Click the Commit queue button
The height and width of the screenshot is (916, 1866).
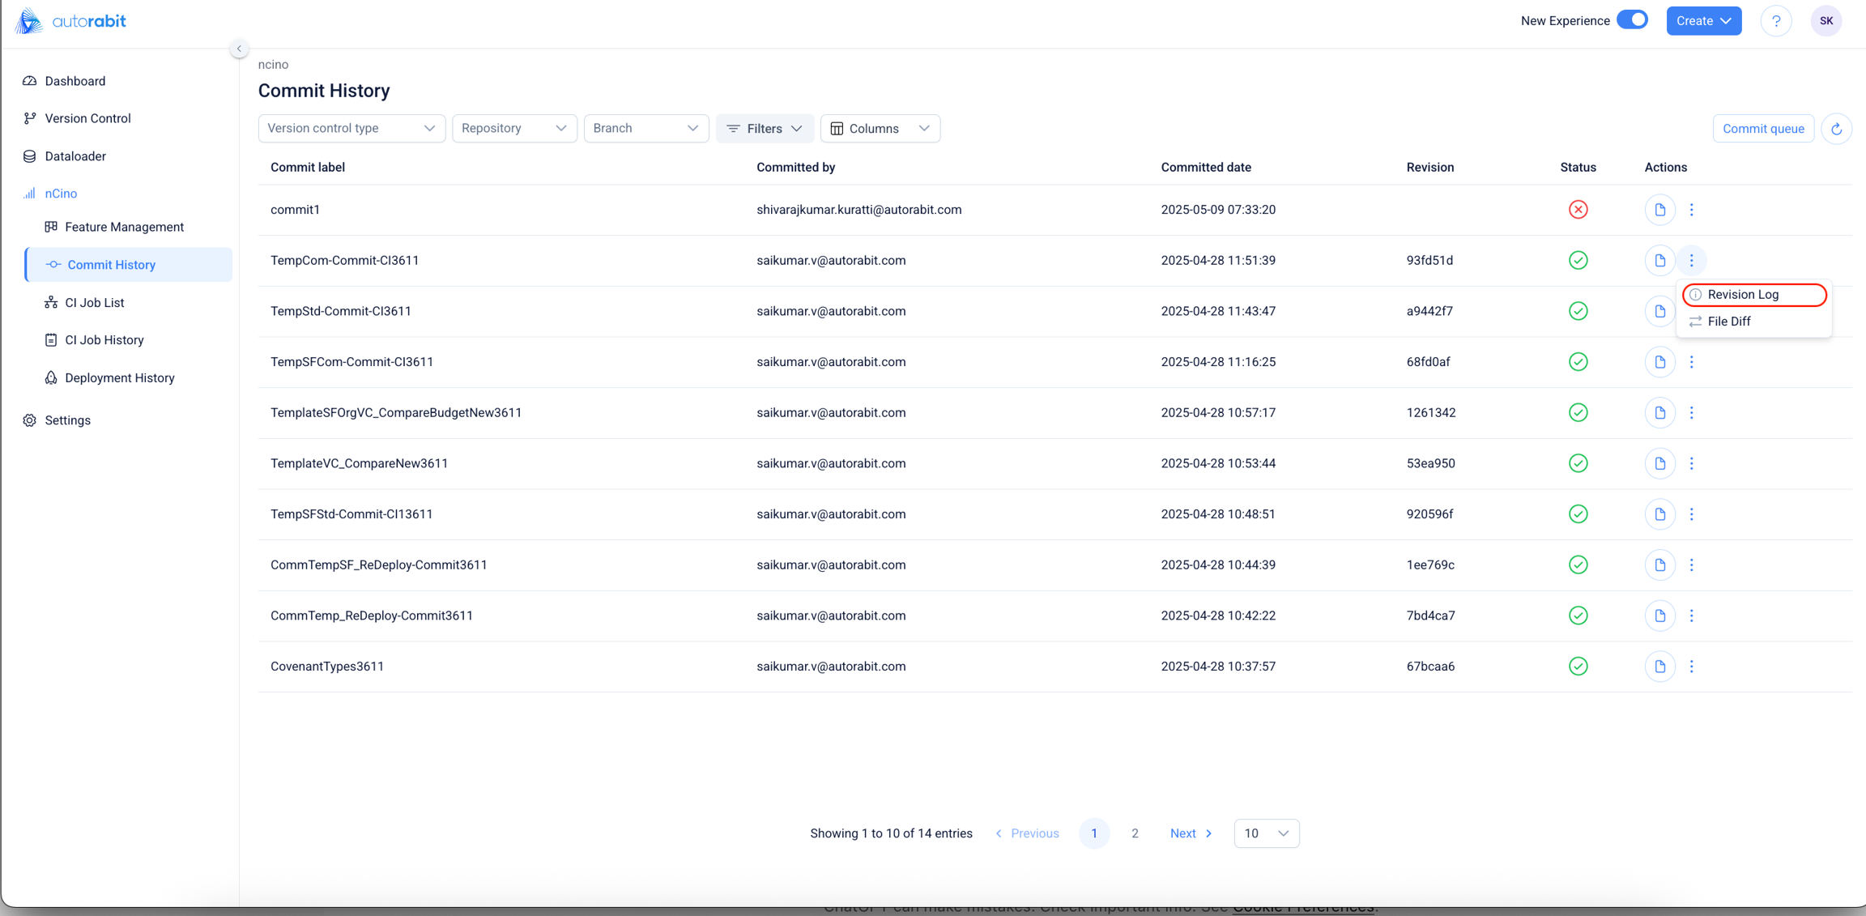(1762, 129)
